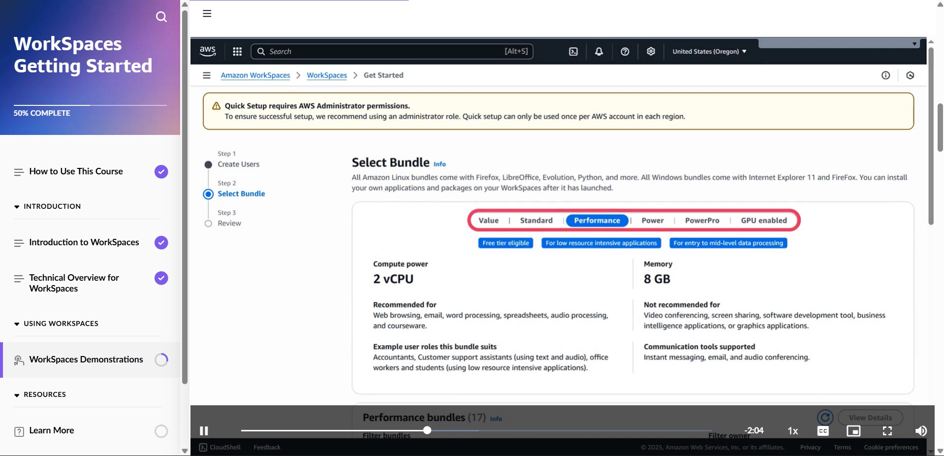The height and width of the screenshot is (456, 944).
Task: Select the Step 2 Select Bundle radio indicator
Action: [x=208, y=194]
